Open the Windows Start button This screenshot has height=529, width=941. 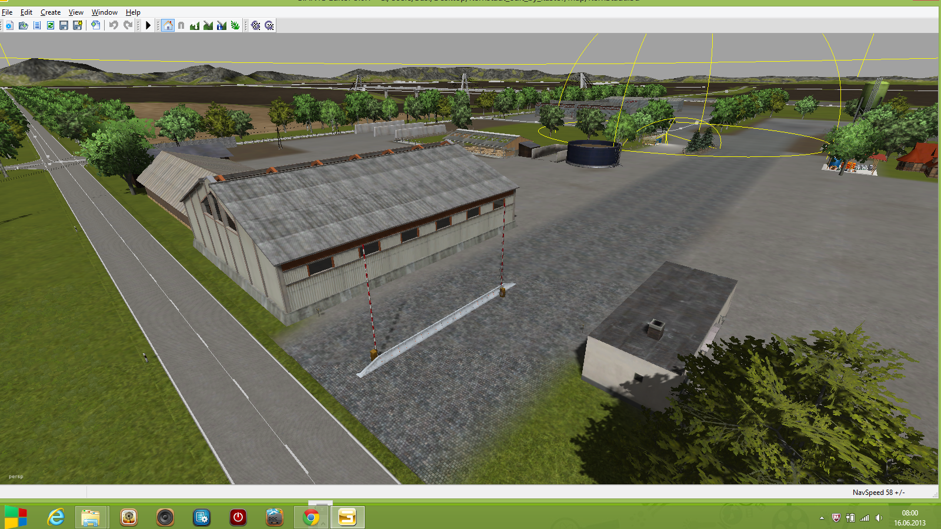pyautogui.click(x=16, y=518)
